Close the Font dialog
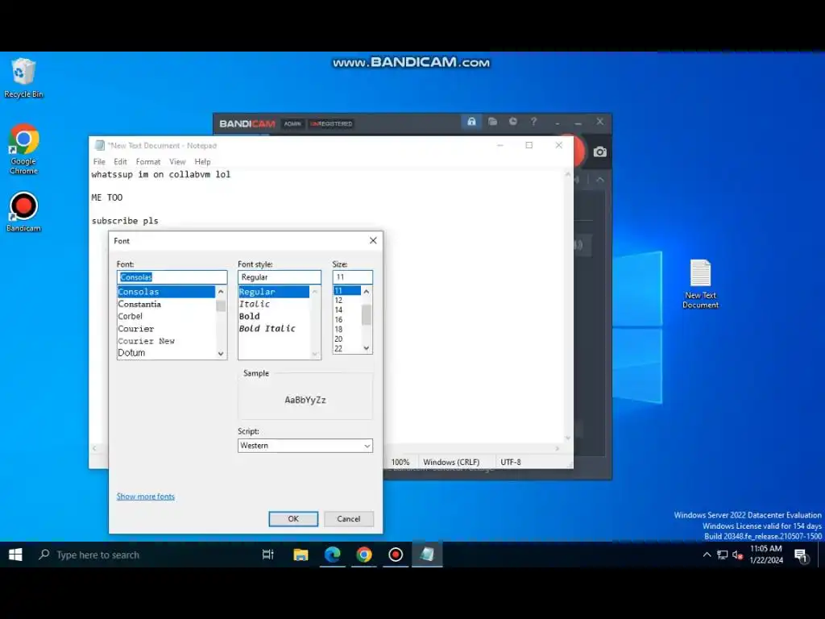This screenshot has width=825, height=619. (x=373, y=240)
